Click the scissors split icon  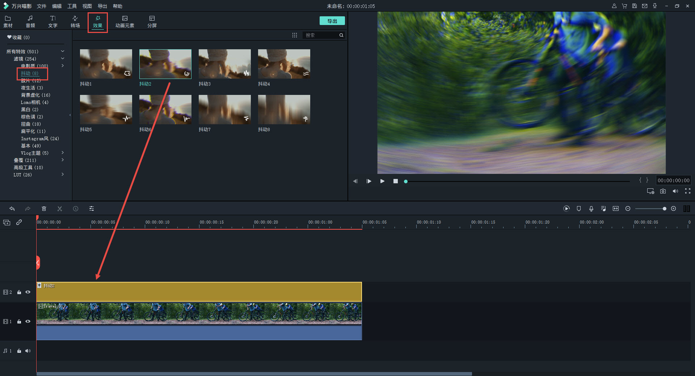[x=60, y=209]
